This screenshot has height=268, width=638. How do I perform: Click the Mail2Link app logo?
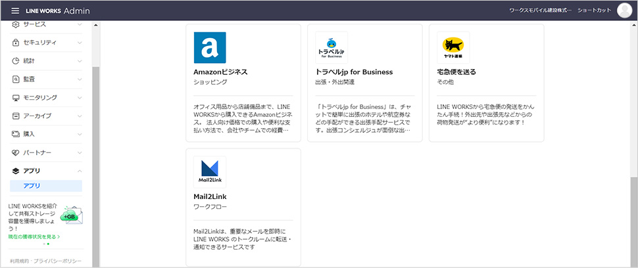pos(210,172)
